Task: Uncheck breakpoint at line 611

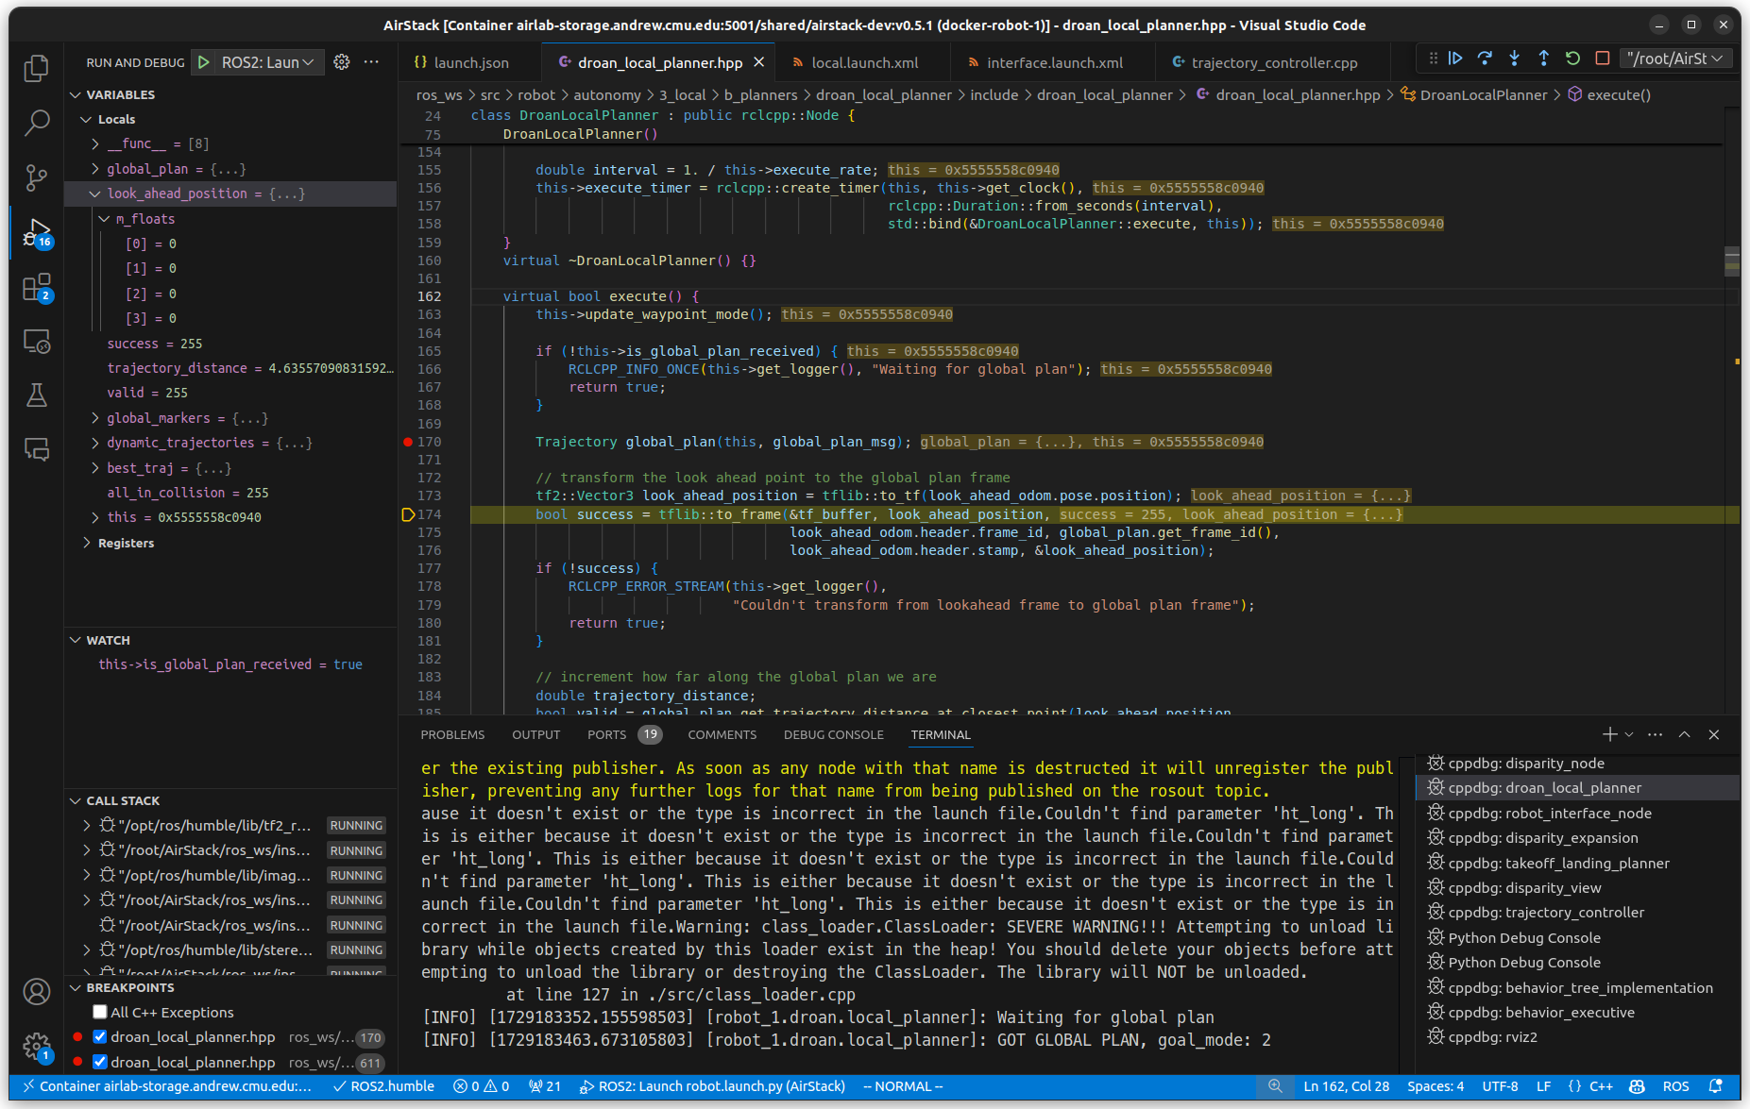Action: pos(99,1062)
